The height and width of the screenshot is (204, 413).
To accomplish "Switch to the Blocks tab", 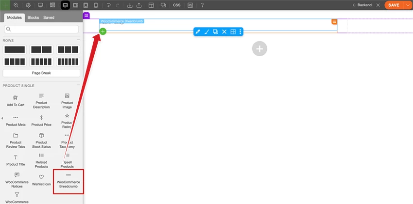I will [33, 17].
